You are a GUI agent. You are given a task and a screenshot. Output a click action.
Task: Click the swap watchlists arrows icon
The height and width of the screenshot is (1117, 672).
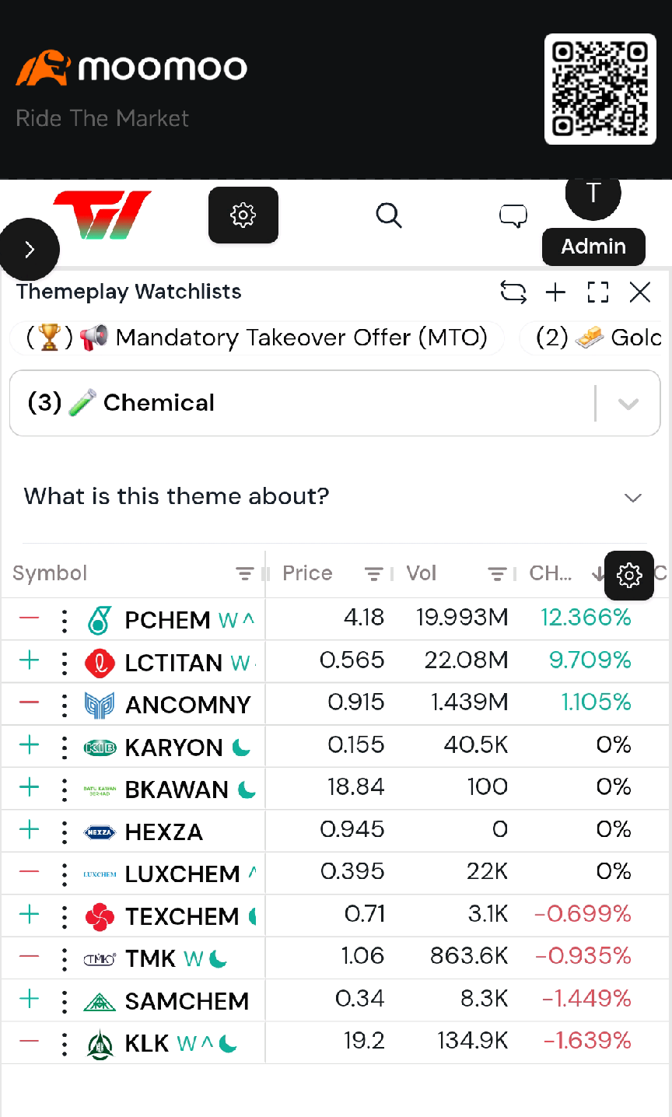pyautogui.click(x=513, y=292)
